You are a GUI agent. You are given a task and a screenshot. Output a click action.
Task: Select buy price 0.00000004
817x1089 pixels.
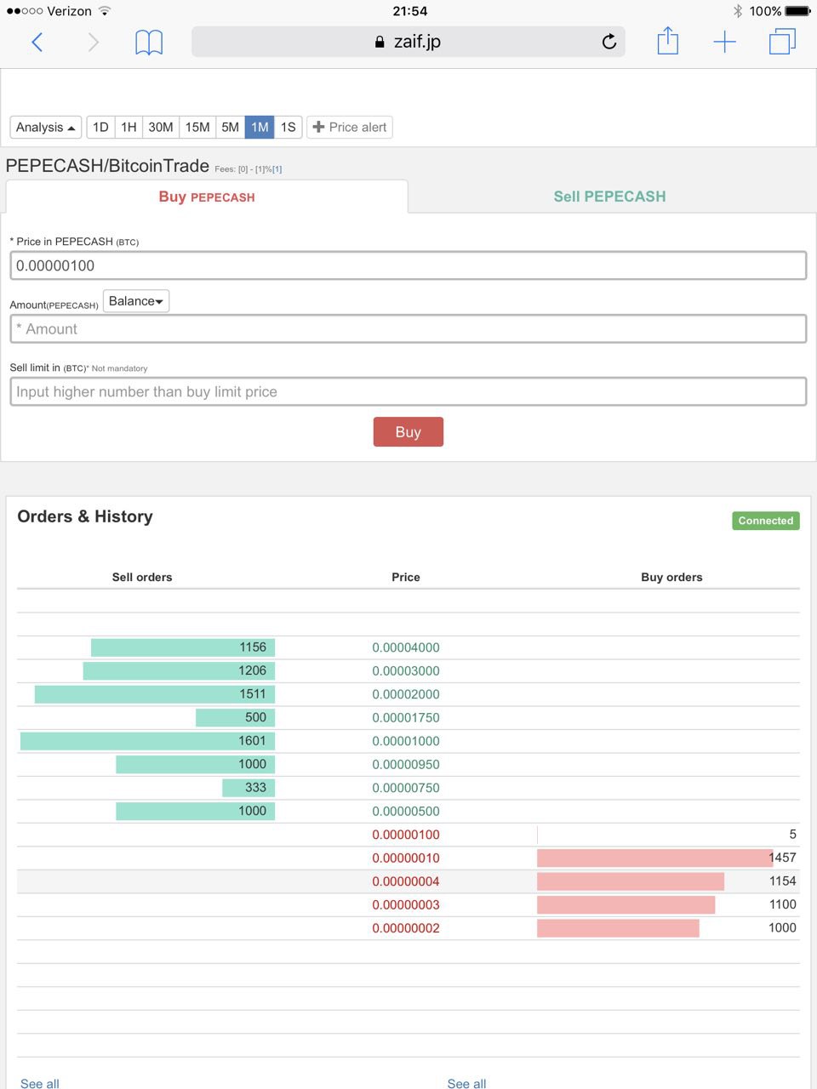[x=406, y=881]
